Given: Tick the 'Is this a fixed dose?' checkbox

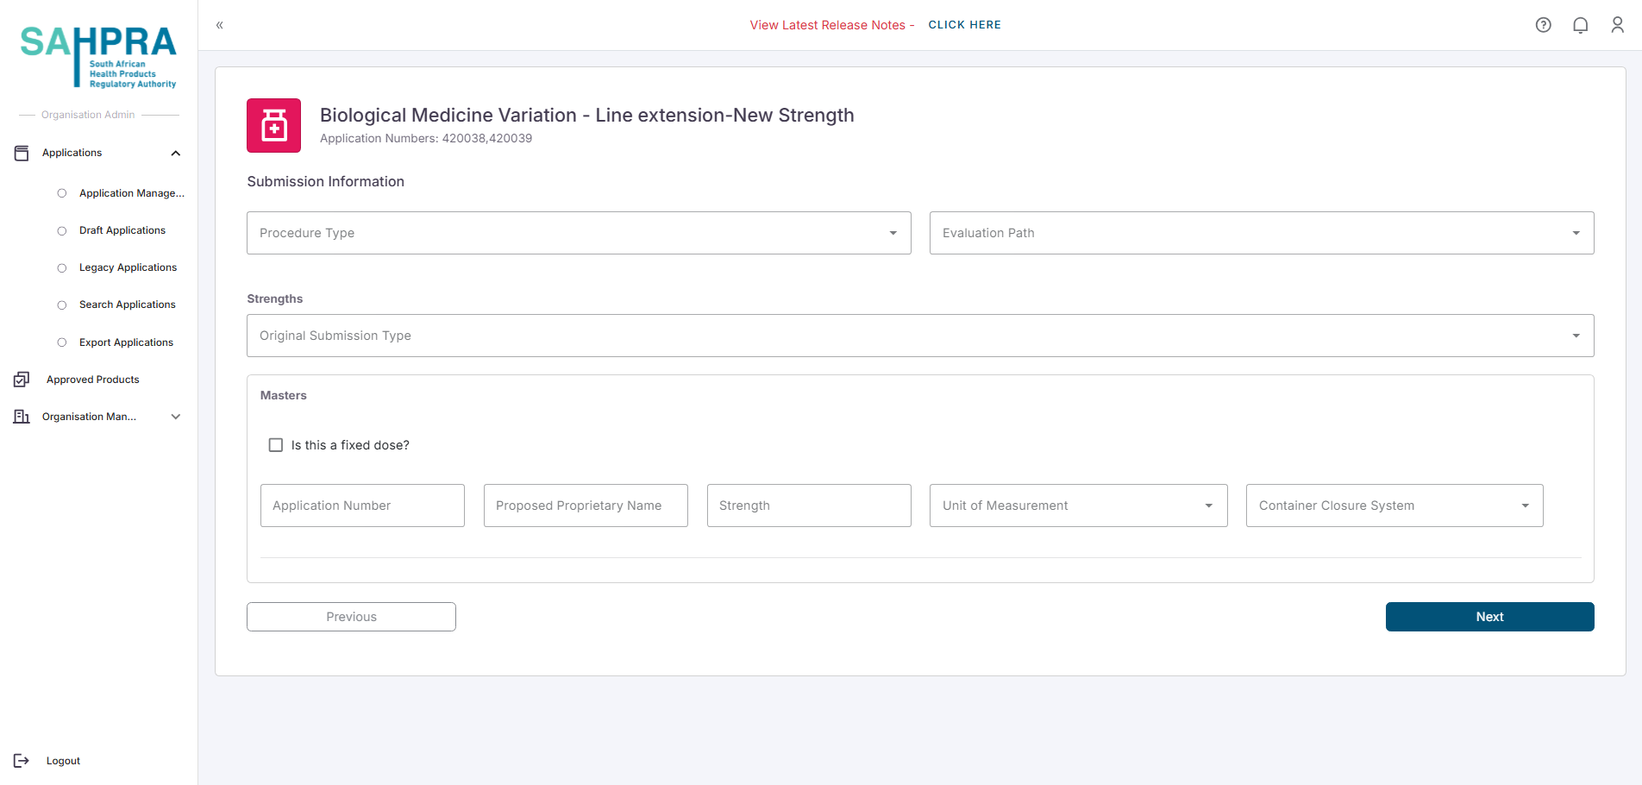Looking at the screenshot, I should click(276, 445).
